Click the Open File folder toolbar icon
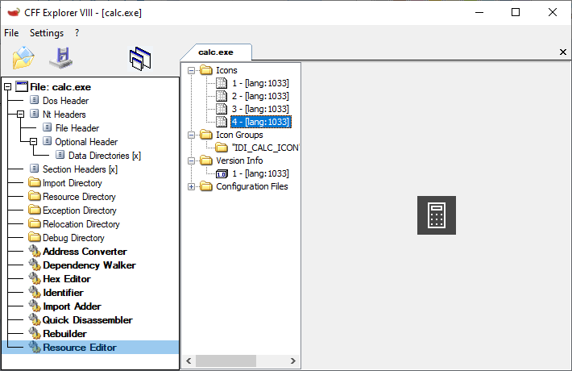 [23, 58]
